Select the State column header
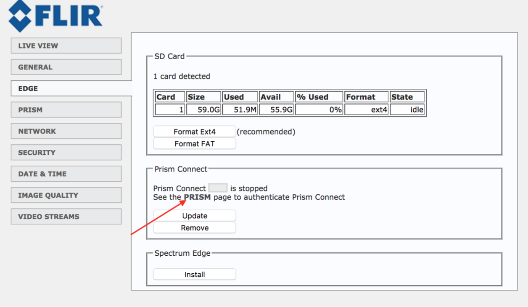Screen dimensions: 528x307 (407, 97)
